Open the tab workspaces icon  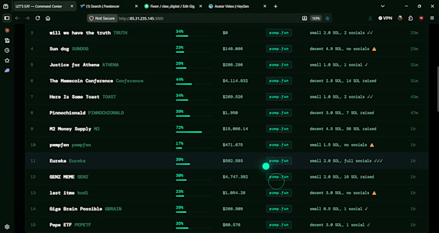coord(6,6)
